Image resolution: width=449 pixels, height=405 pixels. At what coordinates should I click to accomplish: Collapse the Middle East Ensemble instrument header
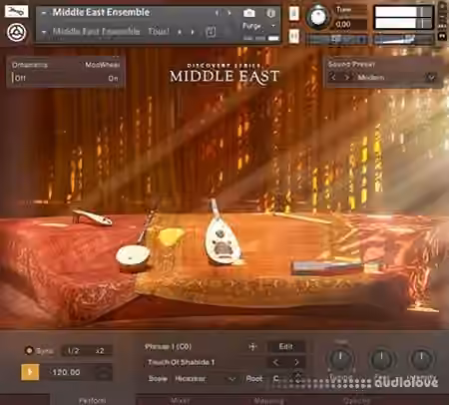[x=44, y=13]
